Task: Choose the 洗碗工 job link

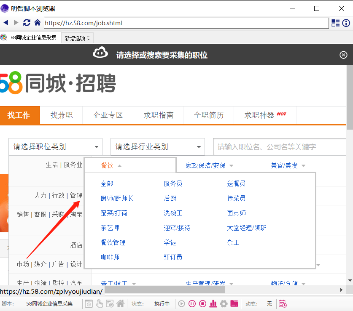Action: (x=173, y=213)
